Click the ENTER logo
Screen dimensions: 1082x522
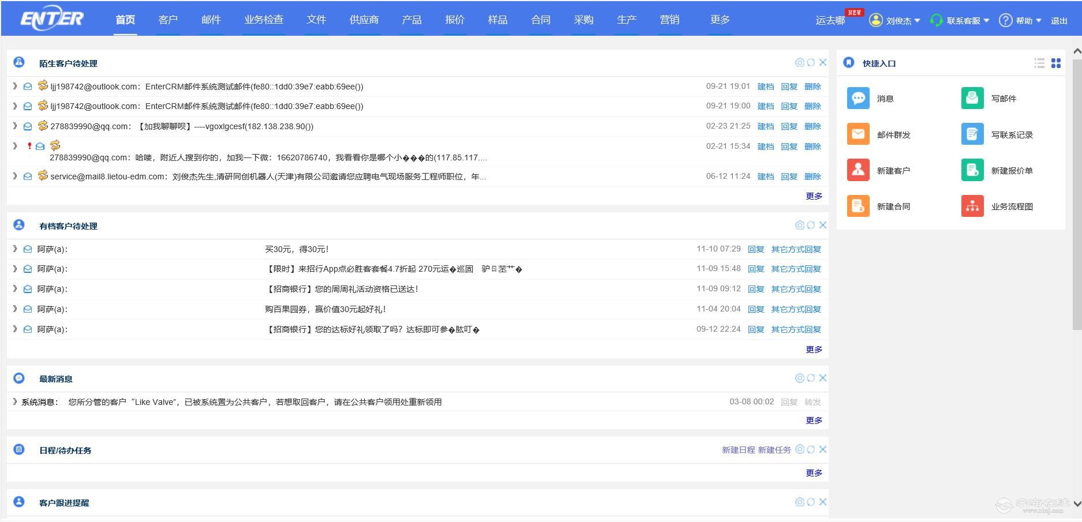click(52, 19)
